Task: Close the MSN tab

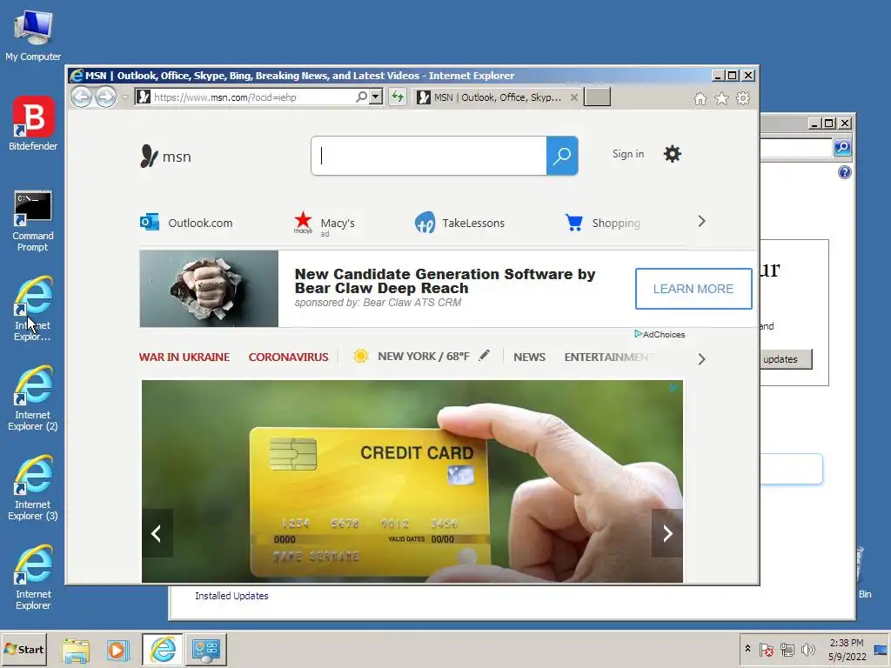Action: click(x=574, y=97)
